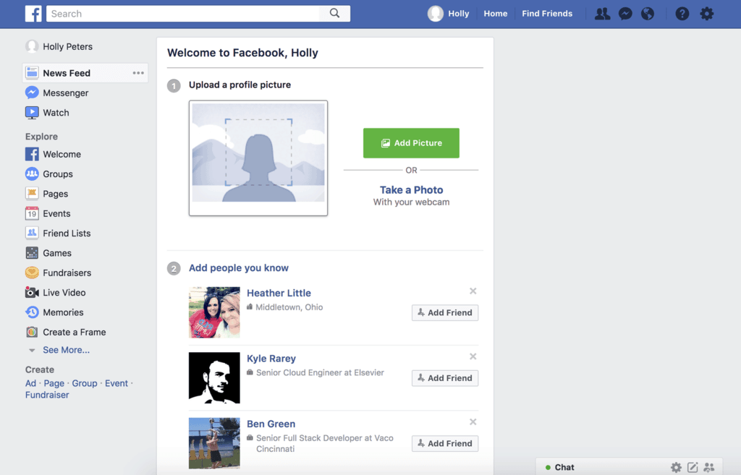Viewport: 741px width, 475px height.
Task: Click the green Add Picture button
Action: coord(411,143)
